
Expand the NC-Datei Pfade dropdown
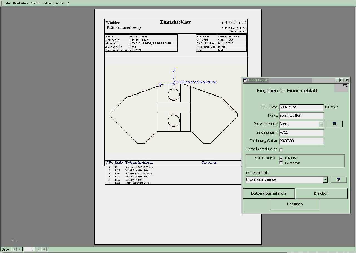325,180
